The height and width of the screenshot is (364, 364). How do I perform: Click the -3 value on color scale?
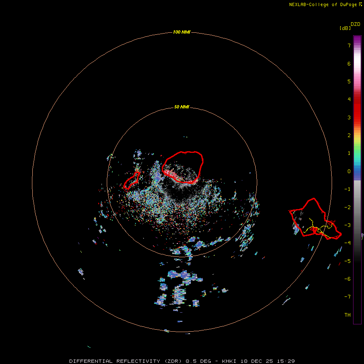(347, 225)
